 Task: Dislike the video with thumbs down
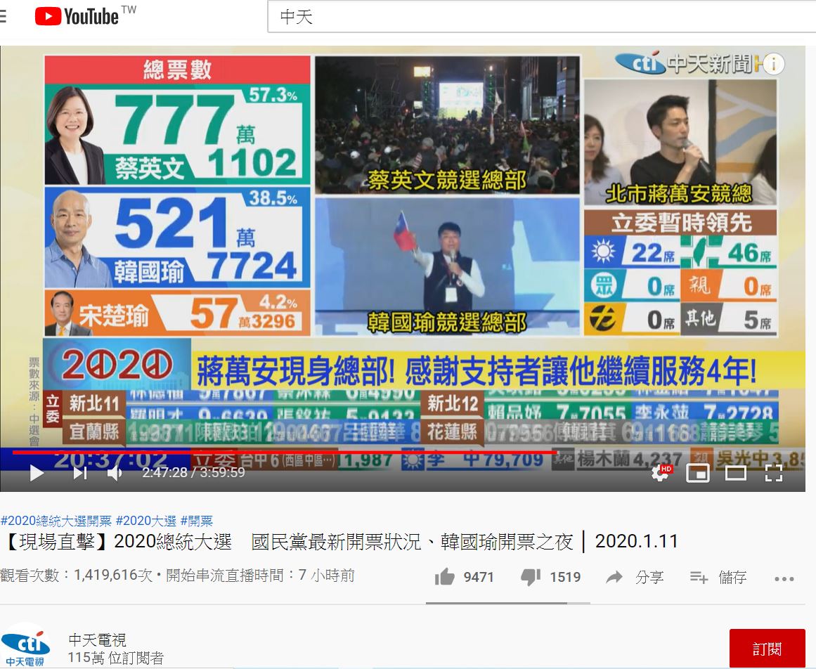[x=531, y=577]
